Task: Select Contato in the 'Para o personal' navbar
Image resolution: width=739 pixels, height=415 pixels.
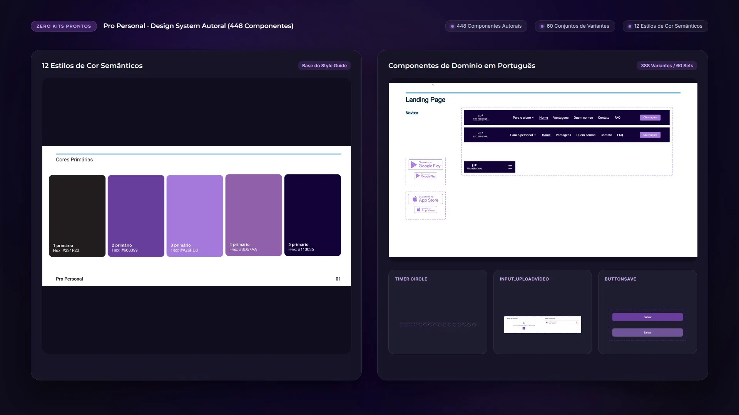Action: tap(606, 135)
